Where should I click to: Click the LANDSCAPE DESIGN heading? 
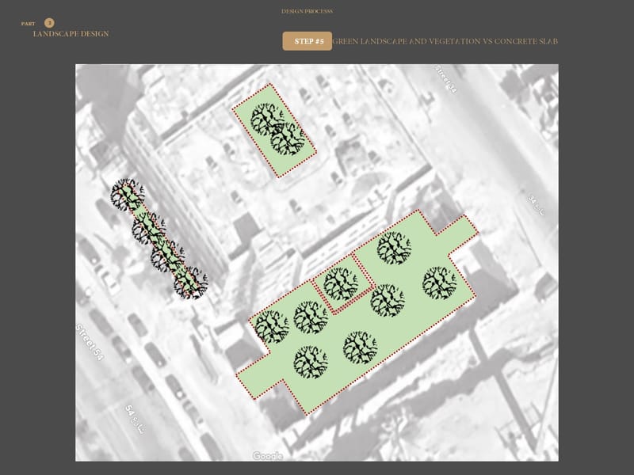click(x=71, y=34)
